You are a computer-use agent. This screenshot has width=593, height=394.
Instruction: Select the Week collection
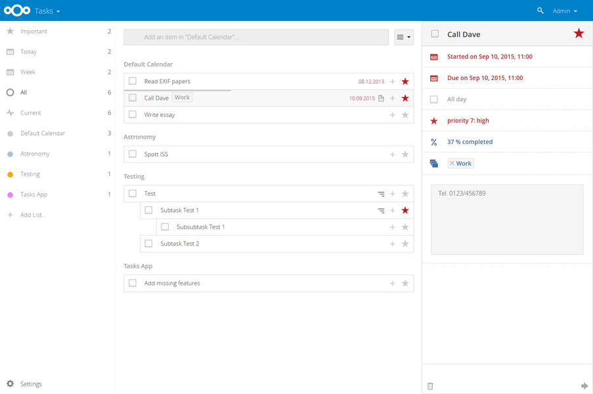coord(58,72)
